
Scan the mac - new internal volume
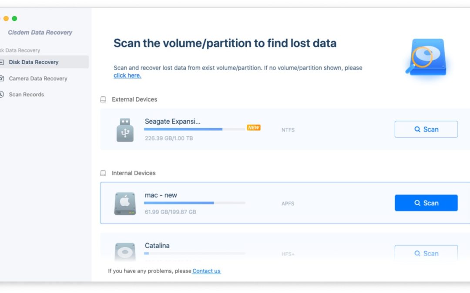426,203
